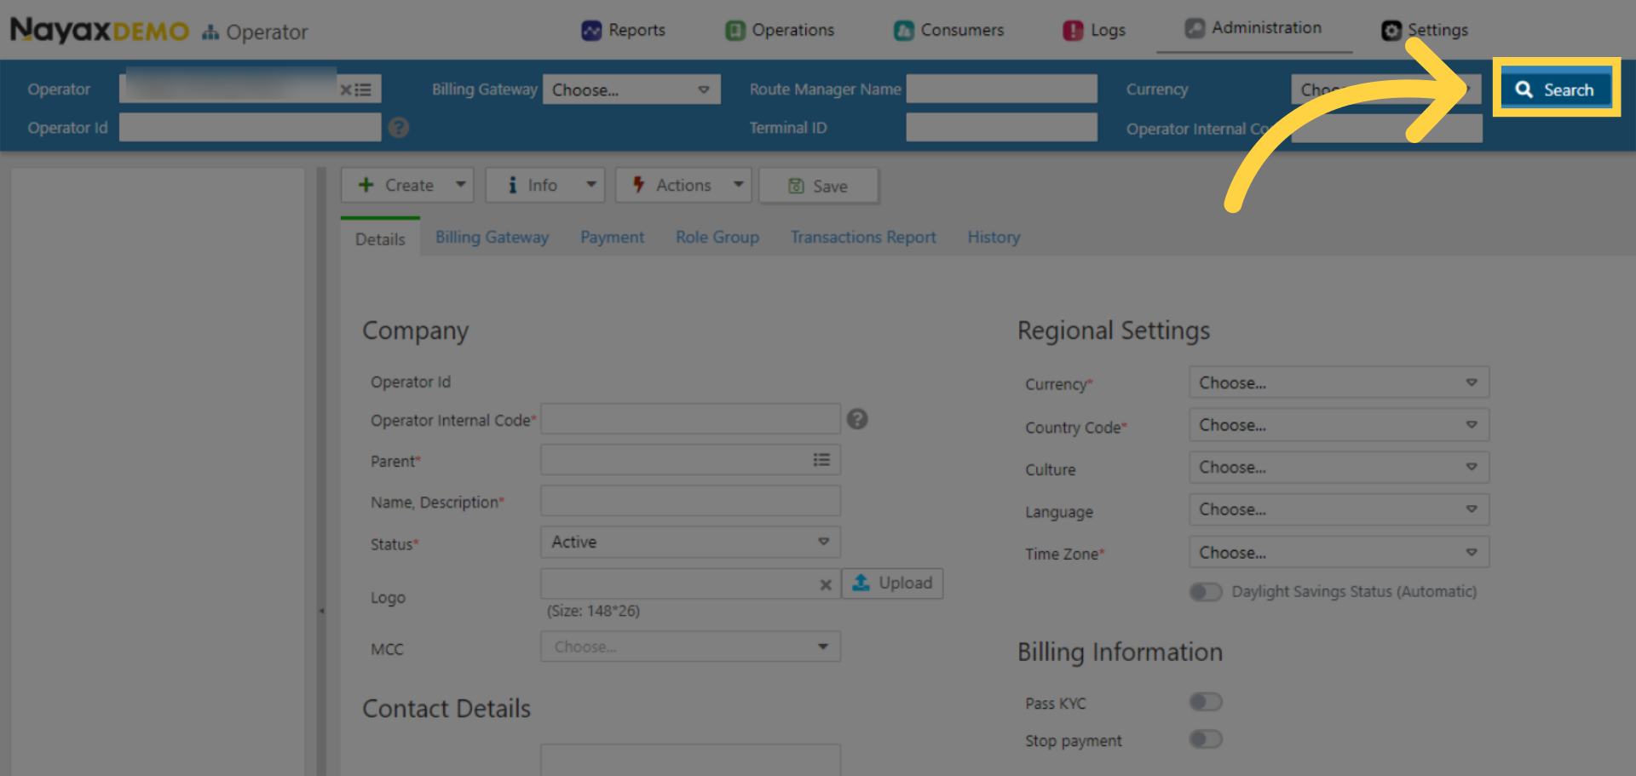Open the Settings menu
Image resolution: width=1636 pixels, height=776 pixels.
click(1425, 30)
